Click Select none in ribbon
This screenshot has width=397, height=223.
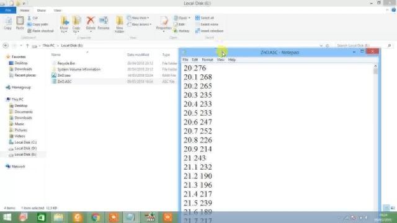[x=207, y=24]
